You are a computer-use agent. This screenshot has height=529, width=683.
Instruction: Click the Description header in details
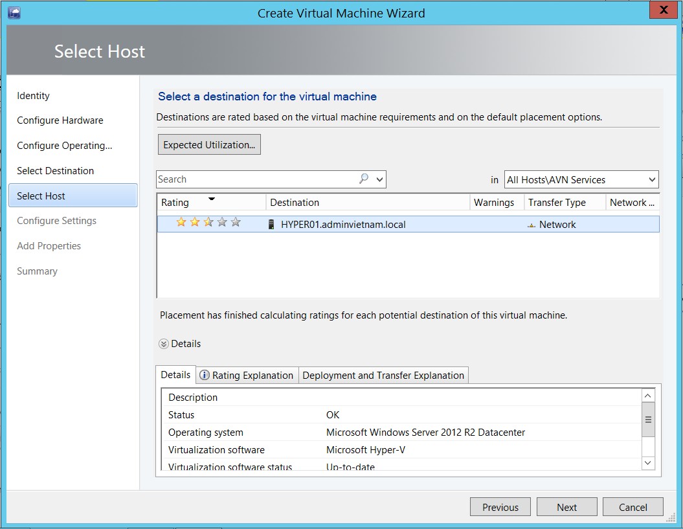[193, 398]
